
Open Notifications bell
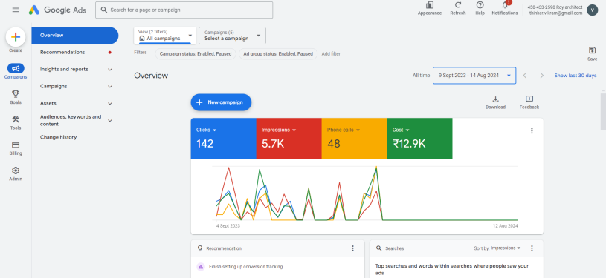pos(505,8)
